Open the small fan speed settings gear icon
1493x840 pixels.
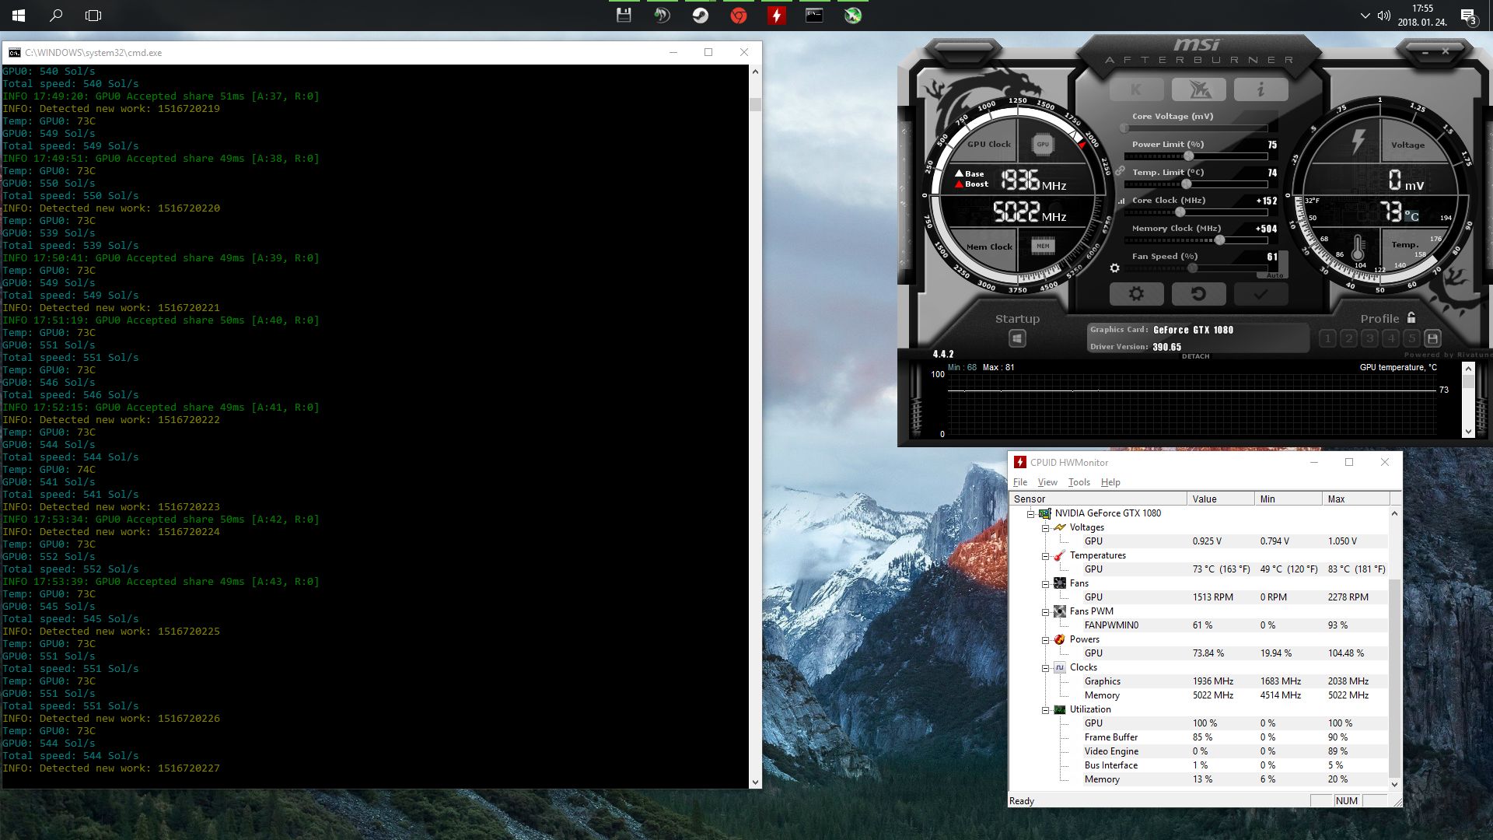[x=1114, y=268]
